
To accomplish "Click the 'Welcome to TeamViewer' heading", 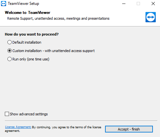I will coord(27,13).
